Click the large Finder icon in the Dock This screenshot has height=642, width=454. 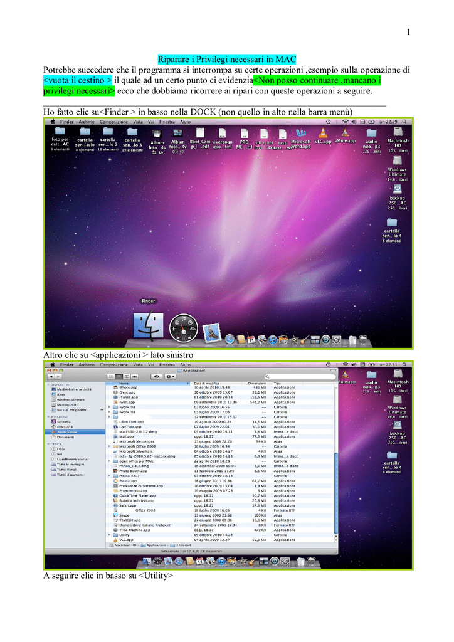[148, 326]
